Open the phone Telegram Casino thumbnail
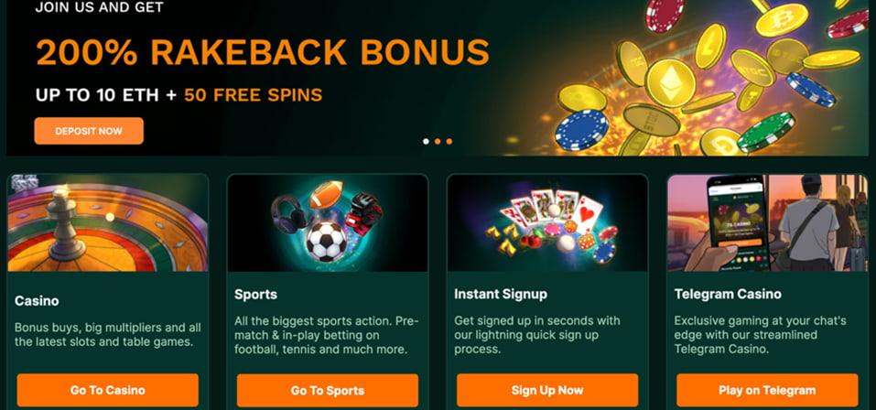The image size is (876, 410). 768,223
